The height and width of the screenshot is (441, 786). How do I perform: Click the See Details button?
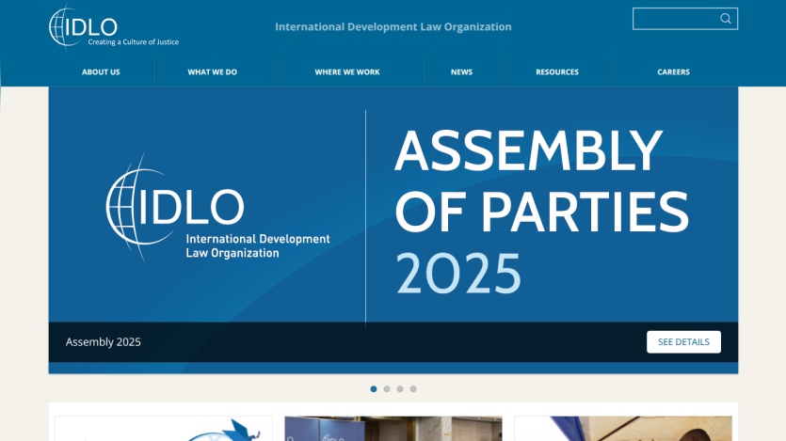click(683, 342)
